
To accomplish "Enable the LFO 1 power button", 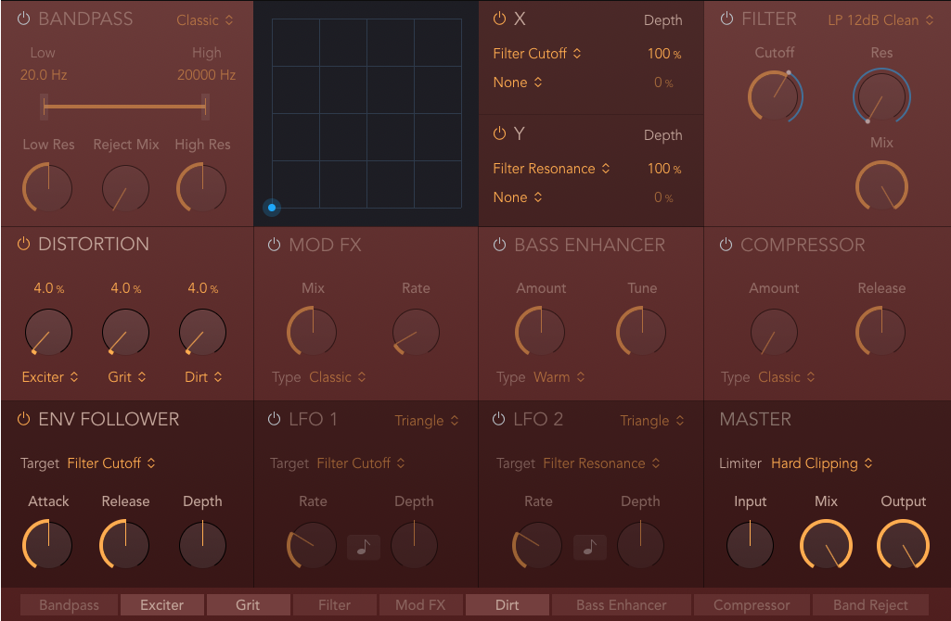I will (x=274, y=419).
